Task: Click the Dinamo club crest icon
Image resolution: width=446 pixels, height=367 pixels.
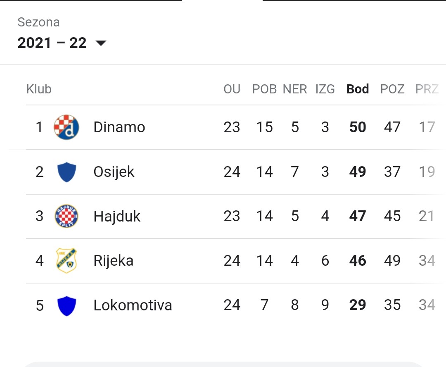Action: coord(66,127)
